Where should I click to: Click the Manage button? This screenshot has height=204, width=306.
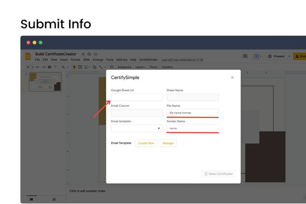(x=168, y=143)
